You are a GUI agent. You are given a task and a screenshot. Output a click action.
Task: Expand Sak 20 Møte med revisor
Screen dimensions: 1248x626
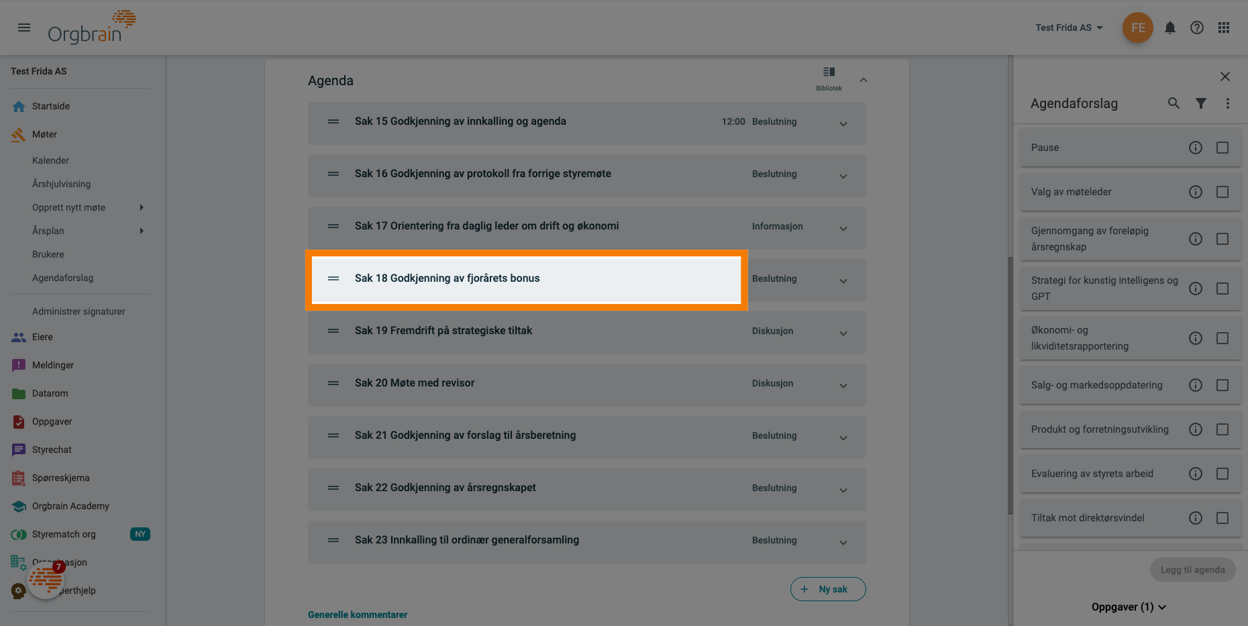tap(843, 386)
